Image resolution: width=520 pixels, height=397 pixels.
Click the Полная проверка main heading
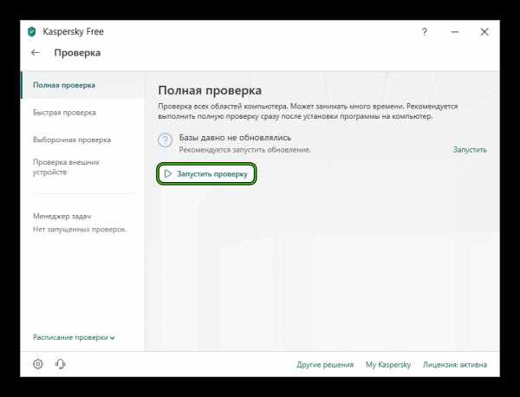tap(210, 90)
